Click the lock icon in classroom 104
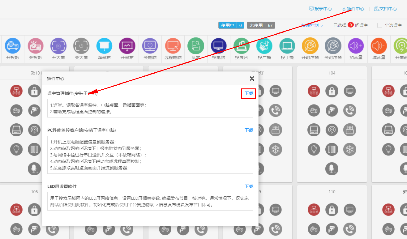The width and height of the screenshot is (407, 239). tap(332, 91)
